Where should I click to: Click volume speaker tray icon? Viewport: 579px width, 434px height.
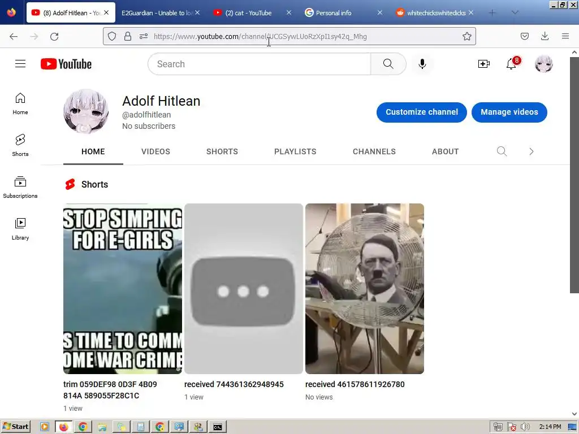coord(524,427)
